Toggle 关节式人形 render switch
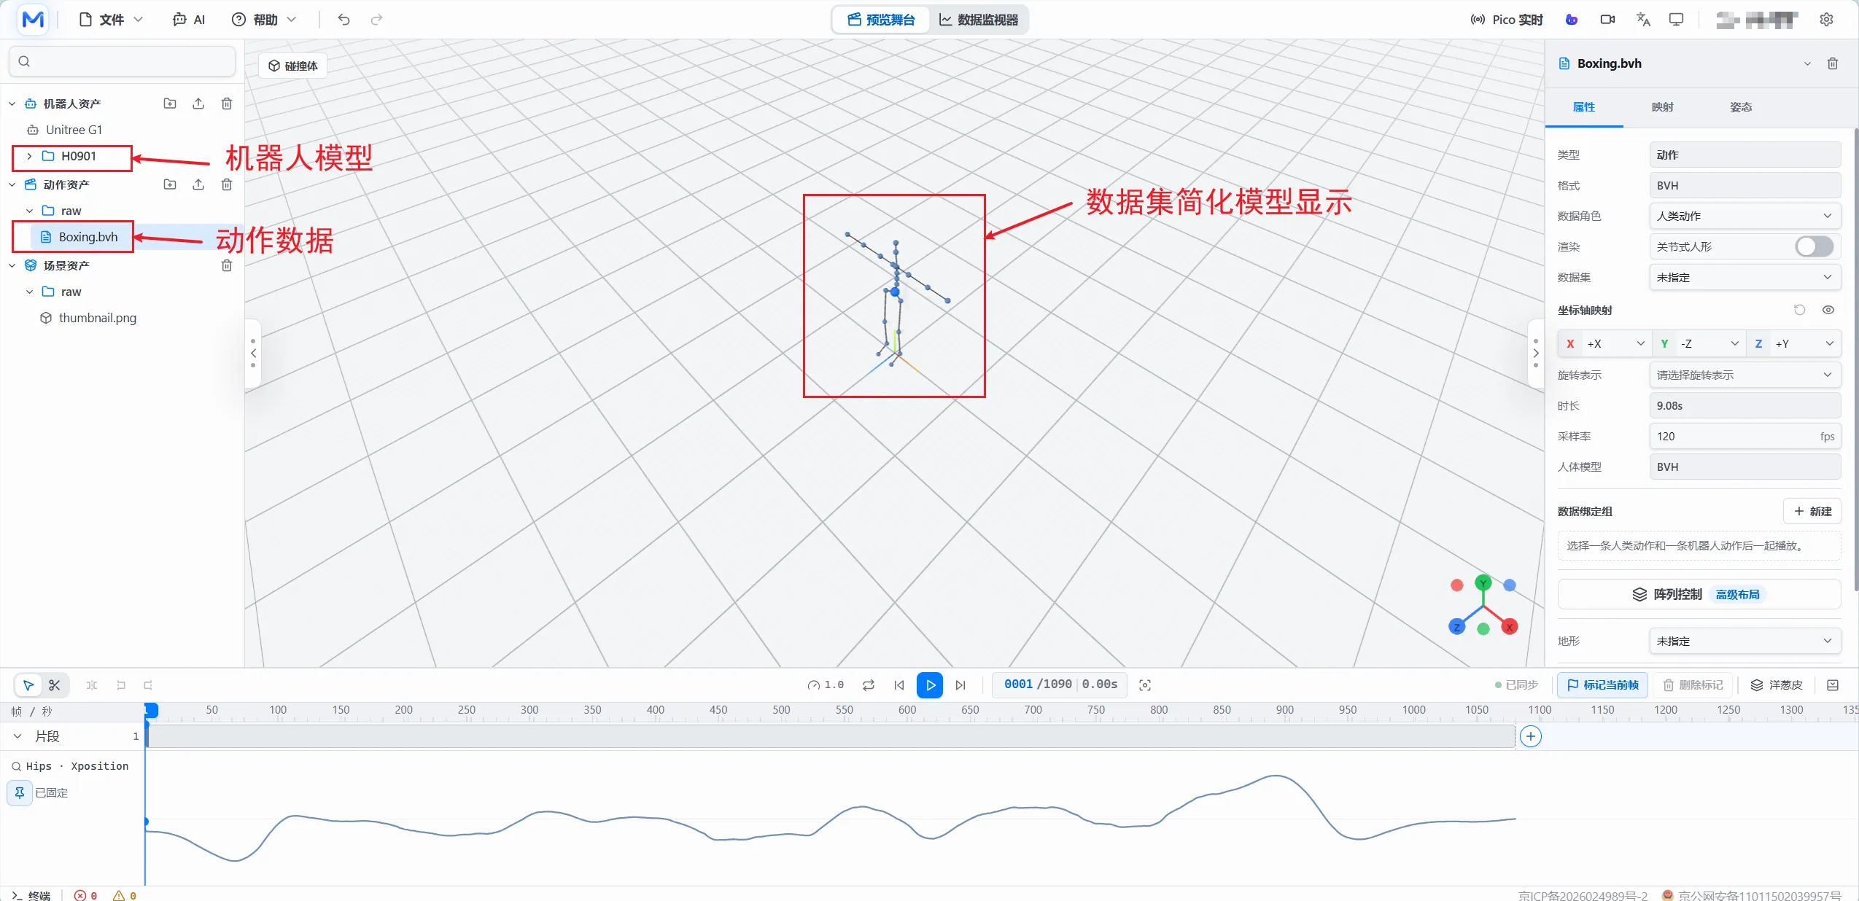The width and height of the screenshot is (1859, 901). 1814,247
